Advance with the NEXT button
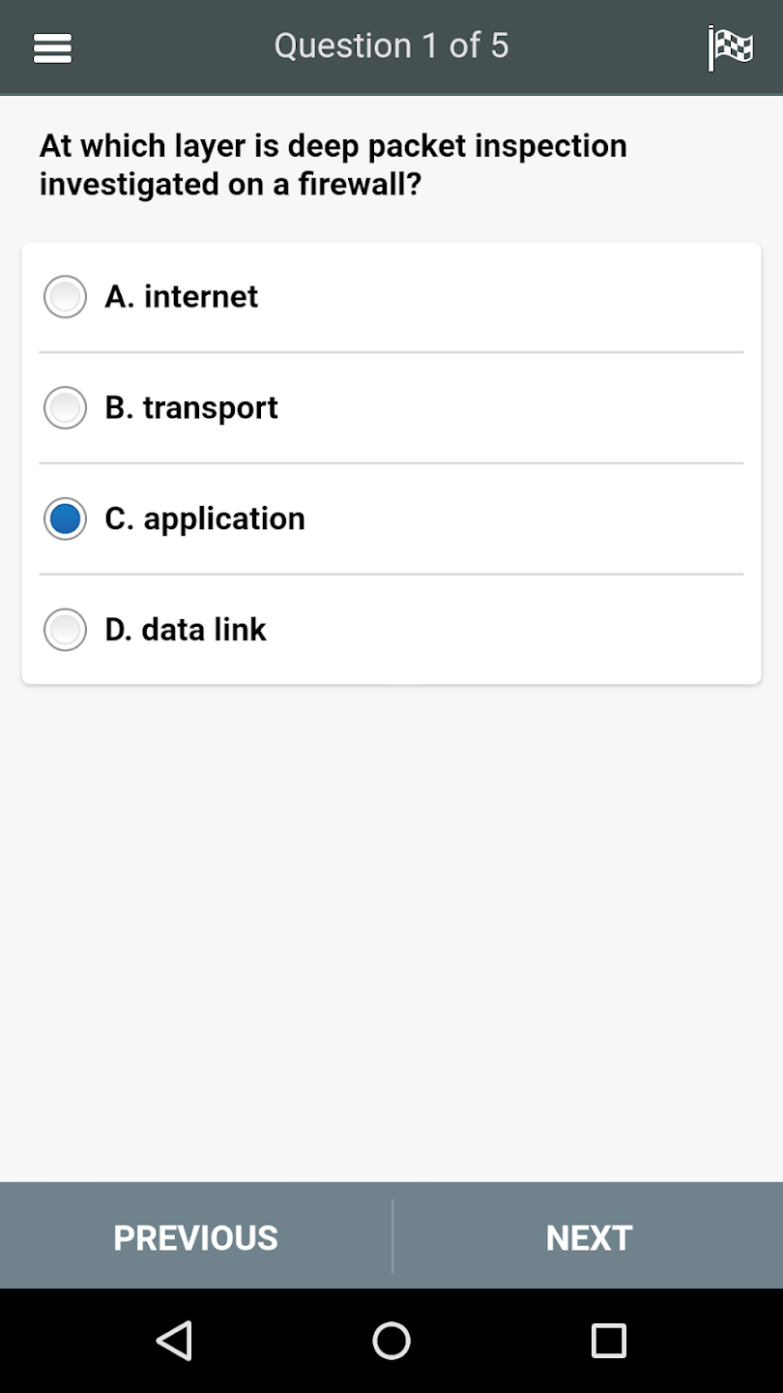783x1393 pixels. 589,1237
